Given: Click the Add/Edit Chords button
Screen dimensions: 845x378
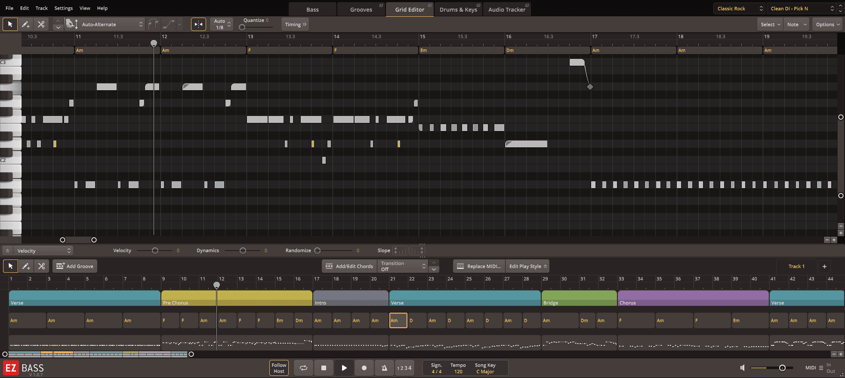Looking at the screenshot, I should [x=349, y=266].
